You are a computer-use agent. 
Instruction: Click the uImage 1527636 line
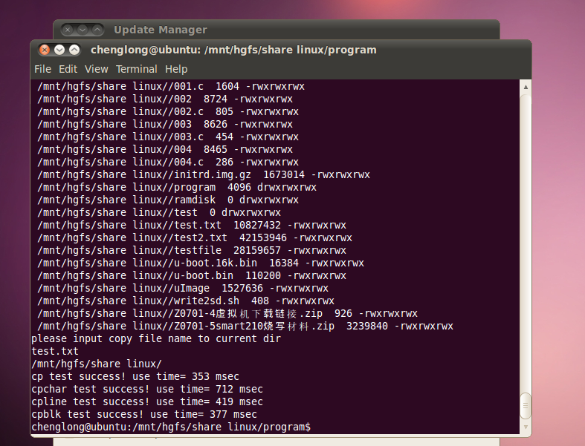pyautogui.click(x=183, y=289)
